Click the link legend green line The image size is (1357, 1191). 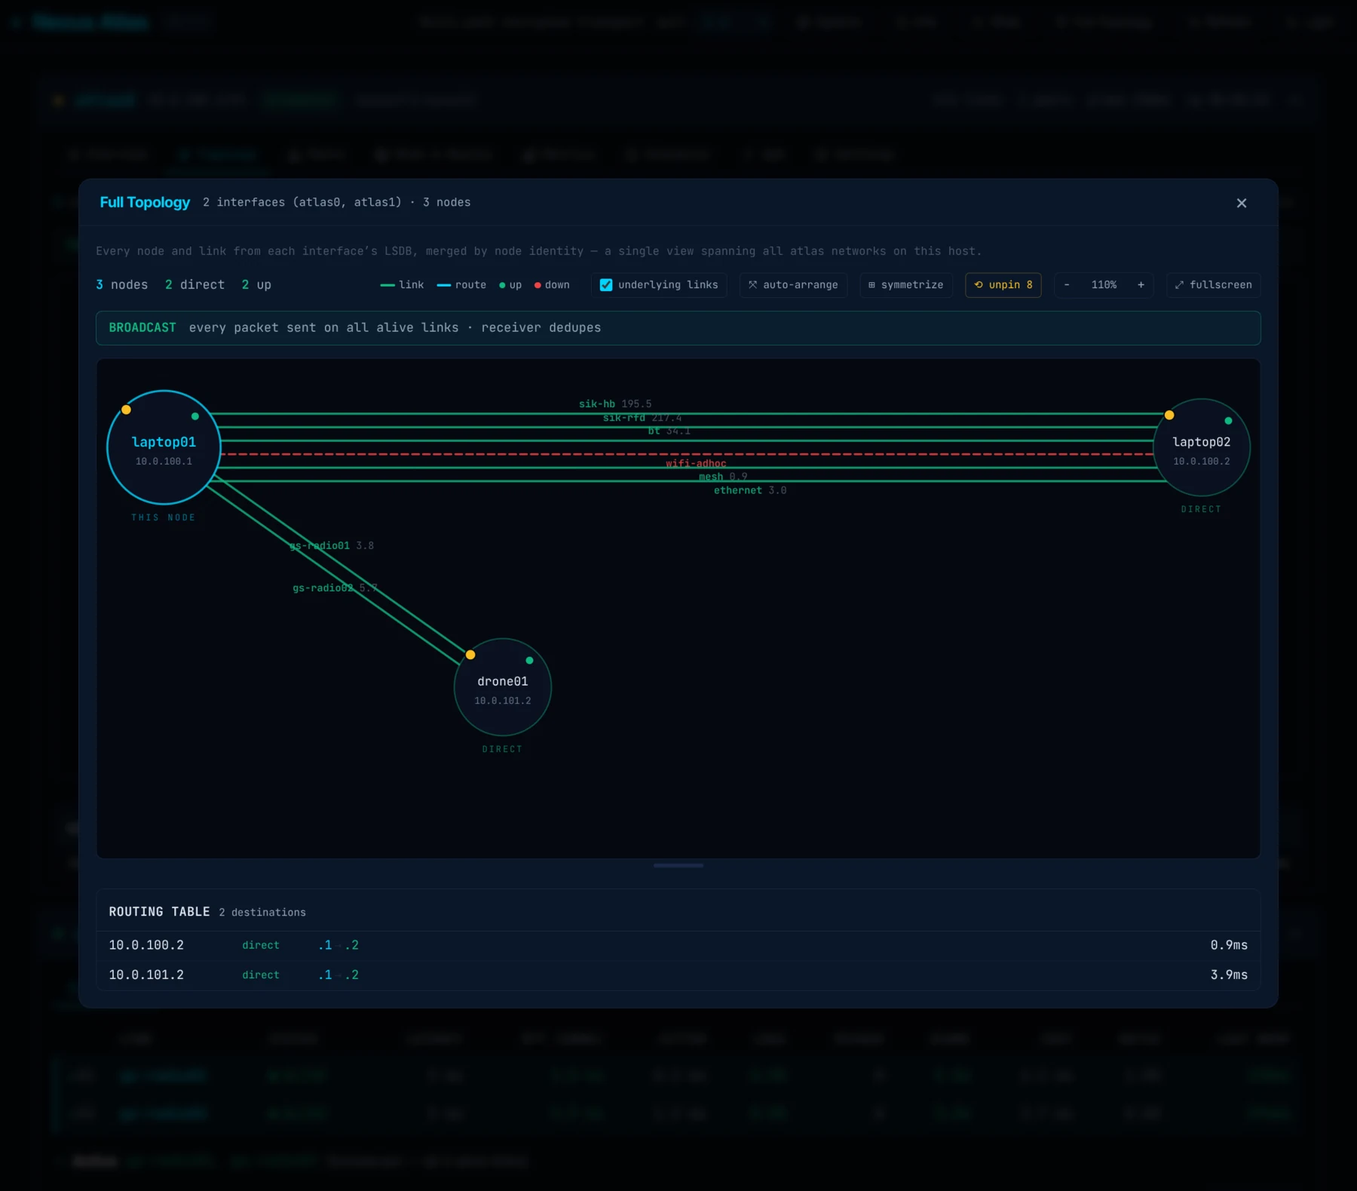pyautogui.click(x=387, y=285)
